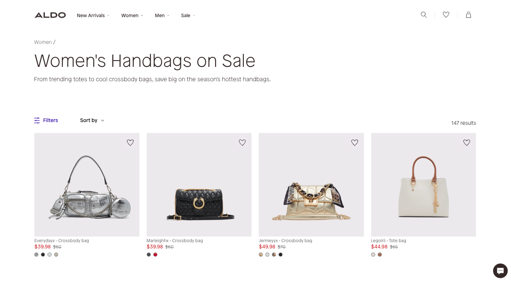Open the Legoirii - Tote bag link
Viewport: 511px width, 281px height.
tap(388, 241)
